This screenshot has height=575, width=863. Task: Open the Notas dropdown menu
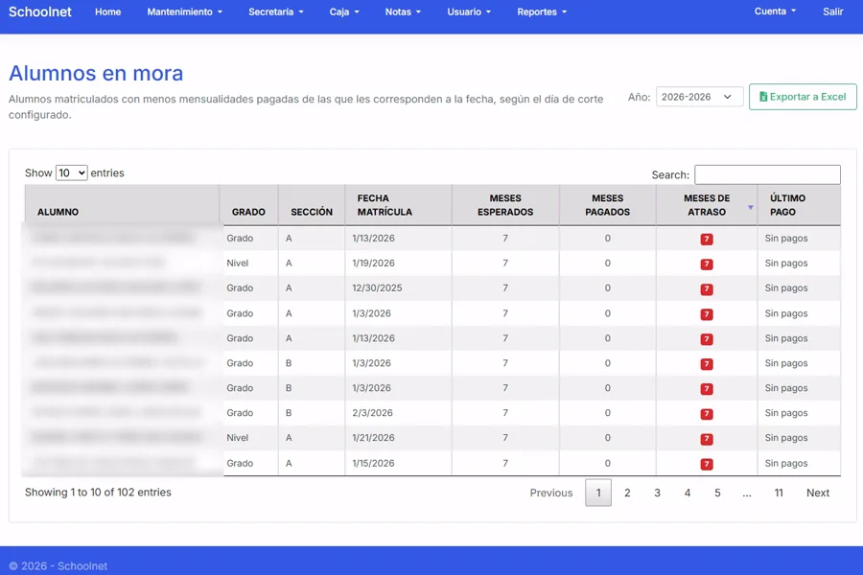403,11
